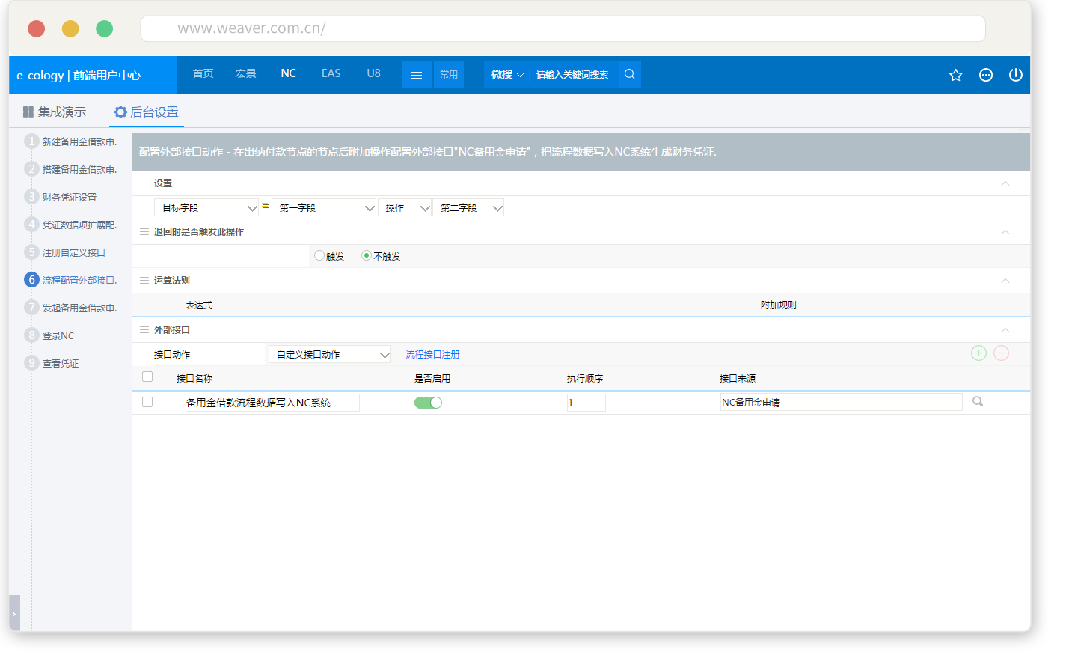
Task: Click the red minus remove-row icon
Action: tap(1001, 353)
